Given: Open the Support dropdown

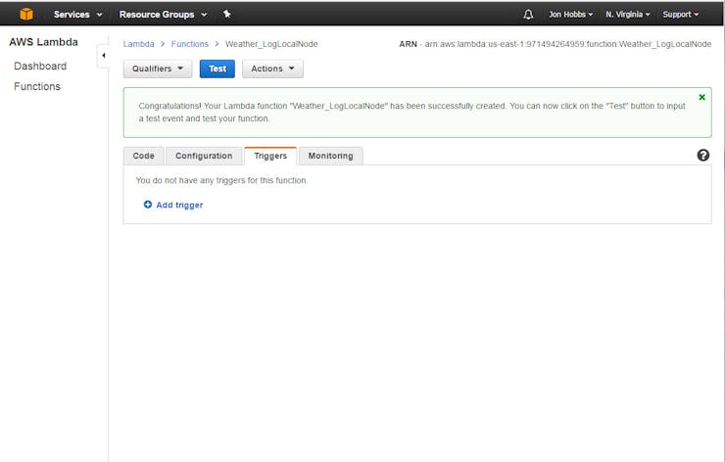Looking at the screenshot, I should point(680,15).
